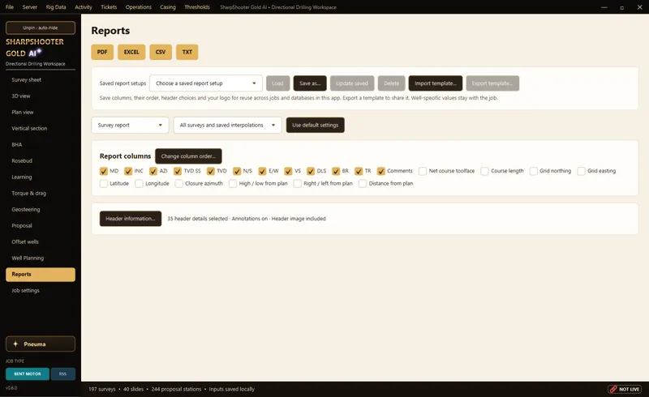Expand the Survey report type dropdown

[130, 125]
